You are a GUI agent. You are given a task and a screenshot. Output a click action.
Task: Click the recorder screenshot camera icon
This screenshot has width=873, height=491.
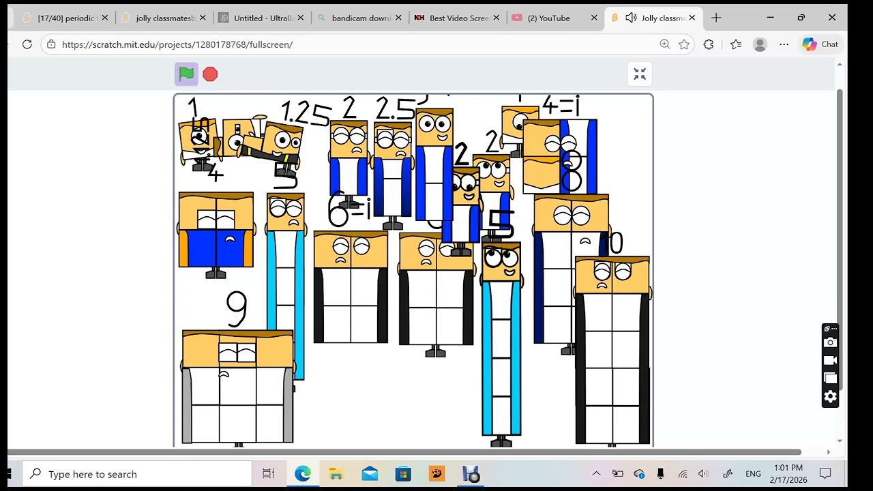coord(830,342)
